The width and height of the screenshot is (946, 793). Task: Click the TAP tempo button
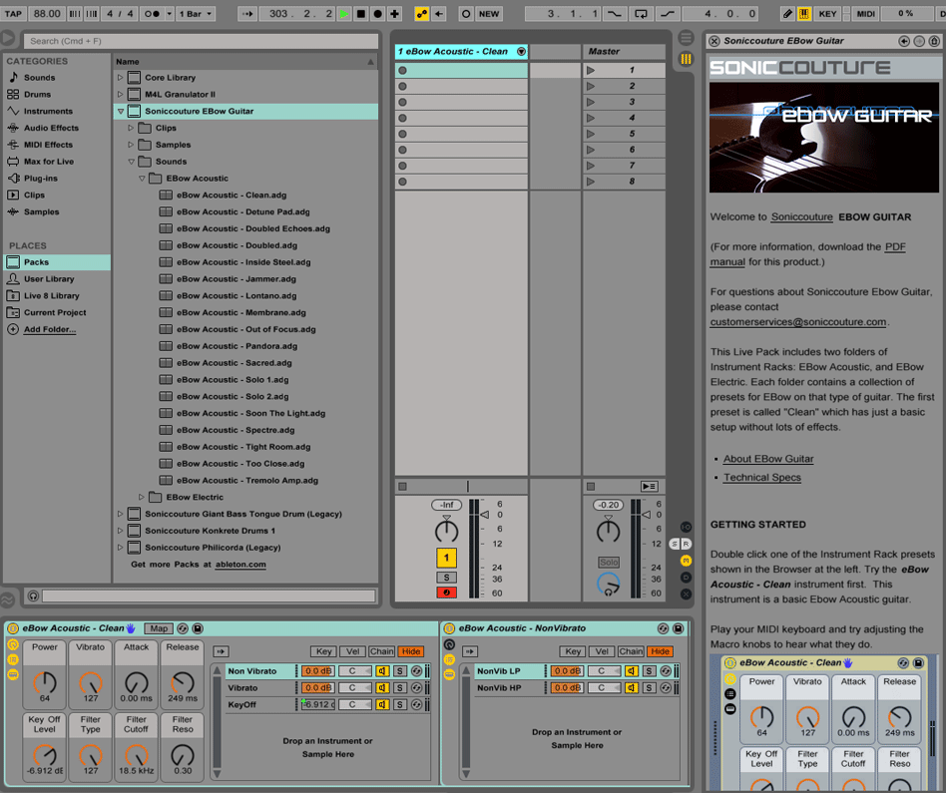click(x=13, y=14)
